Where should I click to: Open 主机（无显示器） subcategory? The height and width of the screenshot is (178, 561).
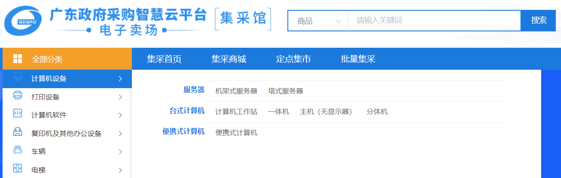[327, 112]
